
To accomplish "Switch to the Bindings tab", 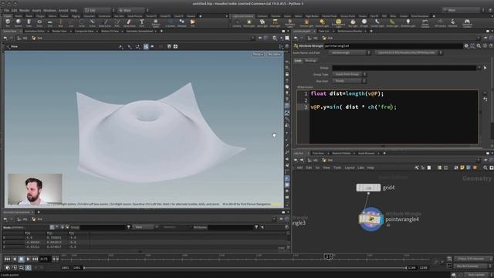I will click(x=310, y=60).
